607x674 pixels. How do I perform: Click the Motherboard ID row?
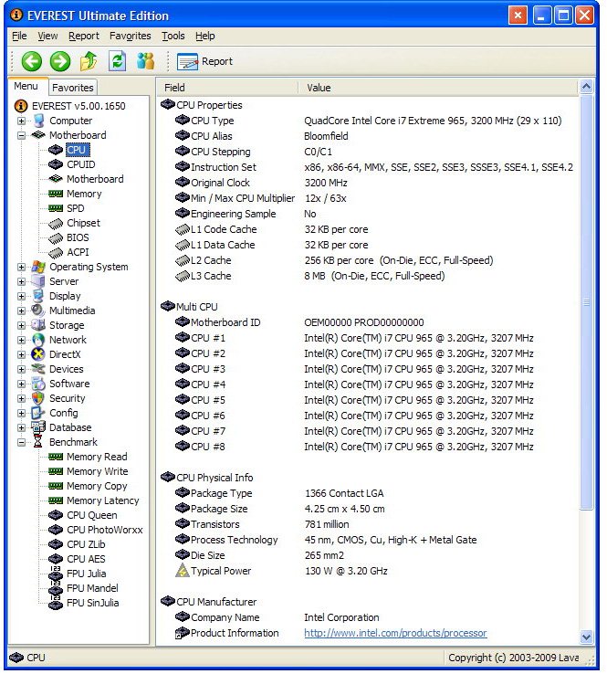coord(367,322)
